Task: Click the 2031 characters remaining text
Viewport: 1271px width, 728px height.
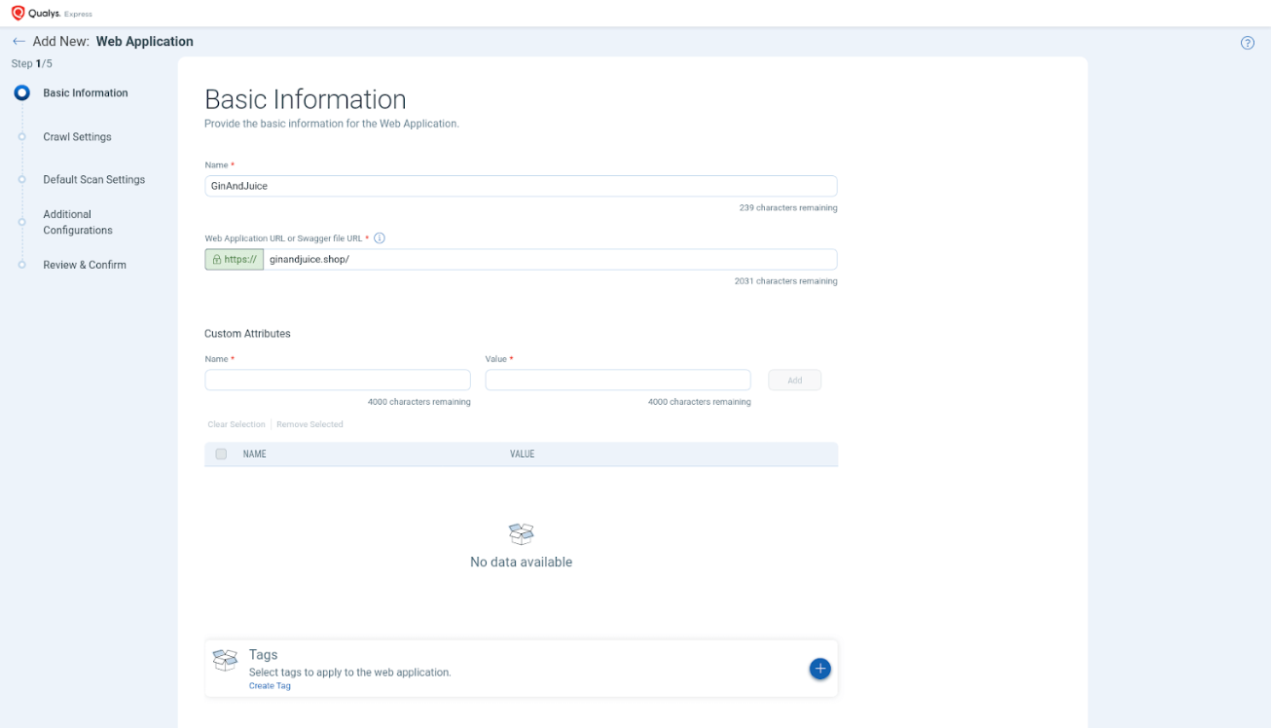Action: click(x=786, y=281)
